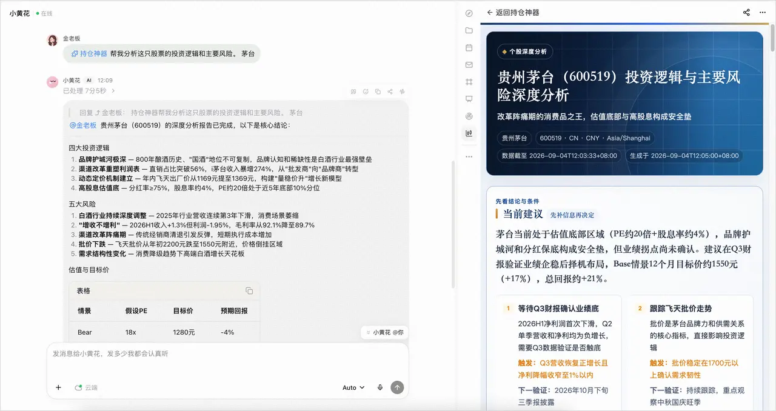Start voice input with the microphone icon
Screen dimensions: 776x411
(x=380, y=387)
